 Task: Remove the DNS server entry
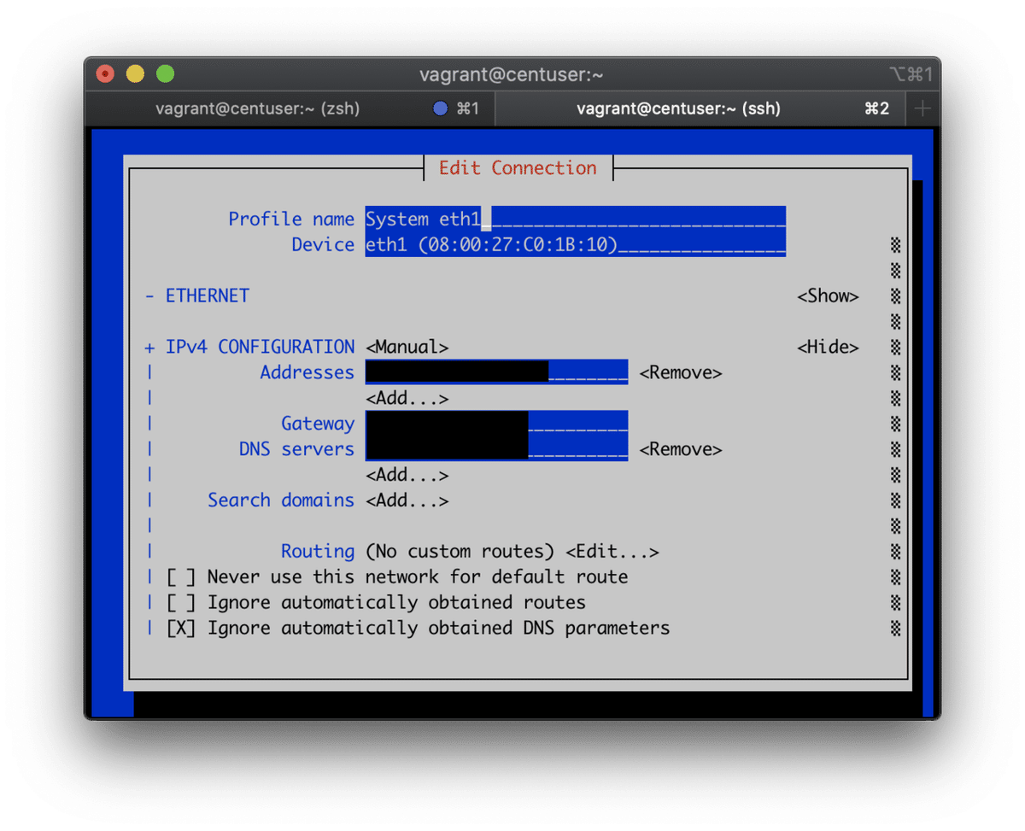[x=681, y=450]
